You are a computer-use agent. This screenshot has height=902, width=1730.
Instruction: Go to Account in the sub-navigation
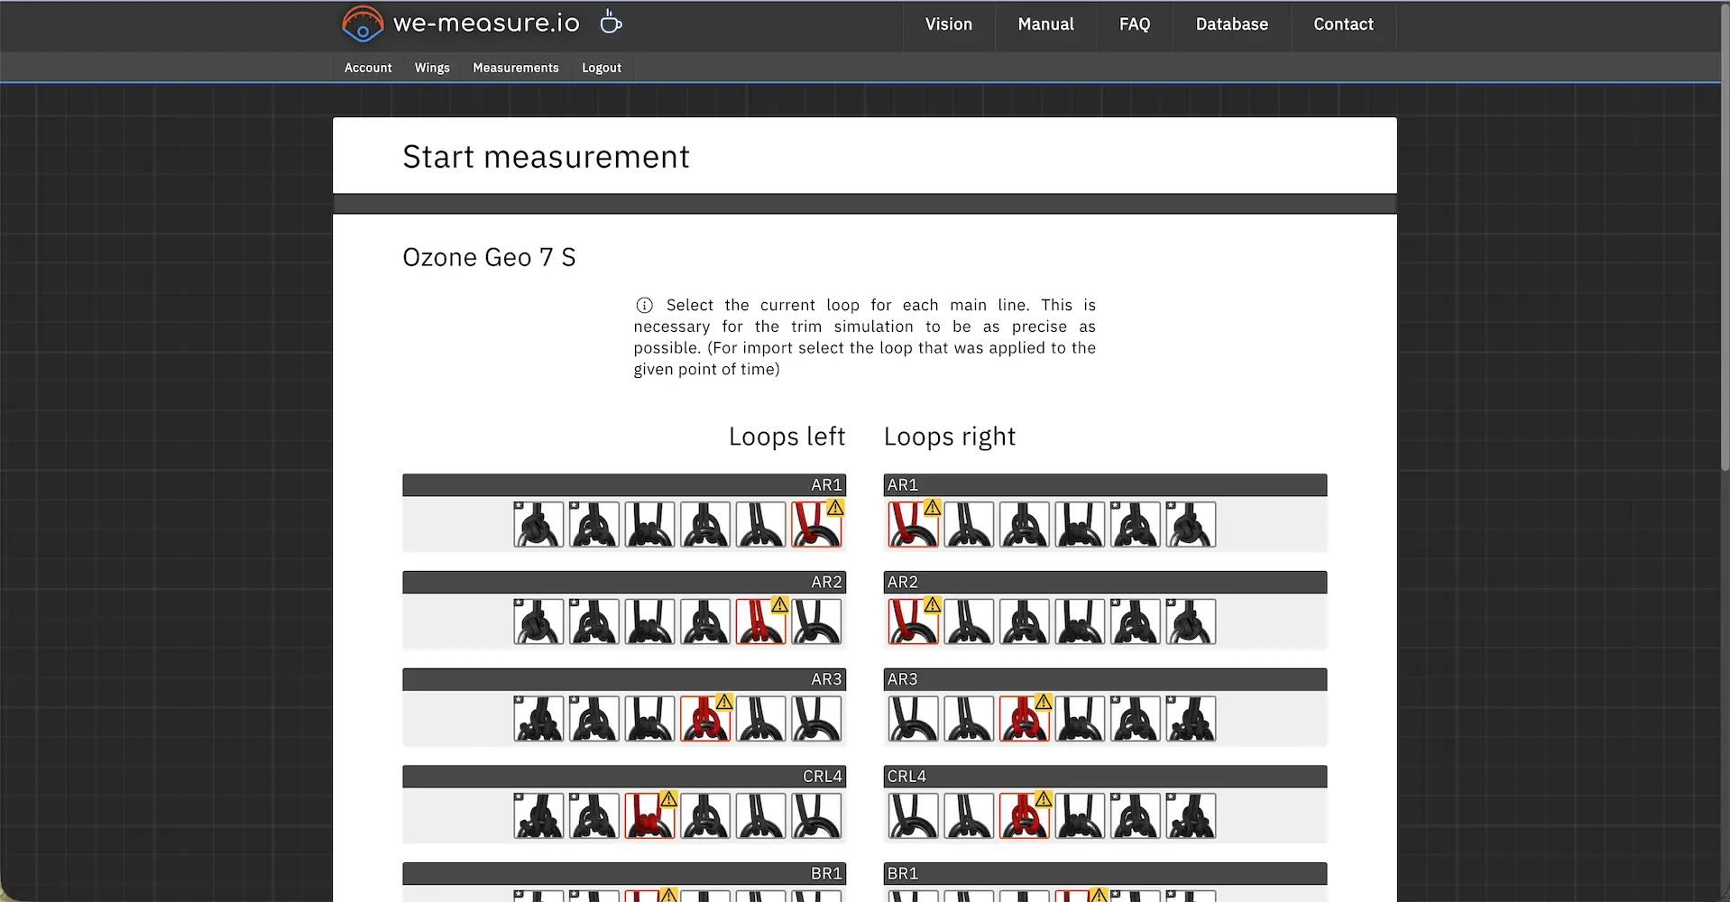point(368,68)
